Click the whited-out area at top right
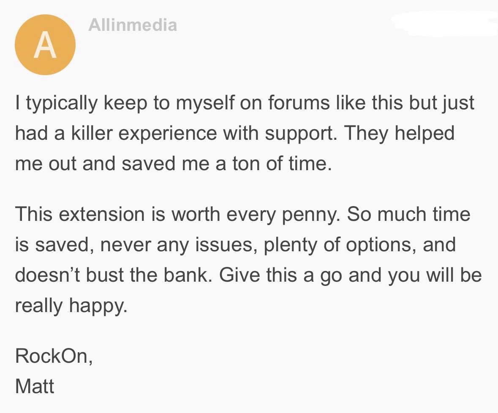 click(445, 23)
